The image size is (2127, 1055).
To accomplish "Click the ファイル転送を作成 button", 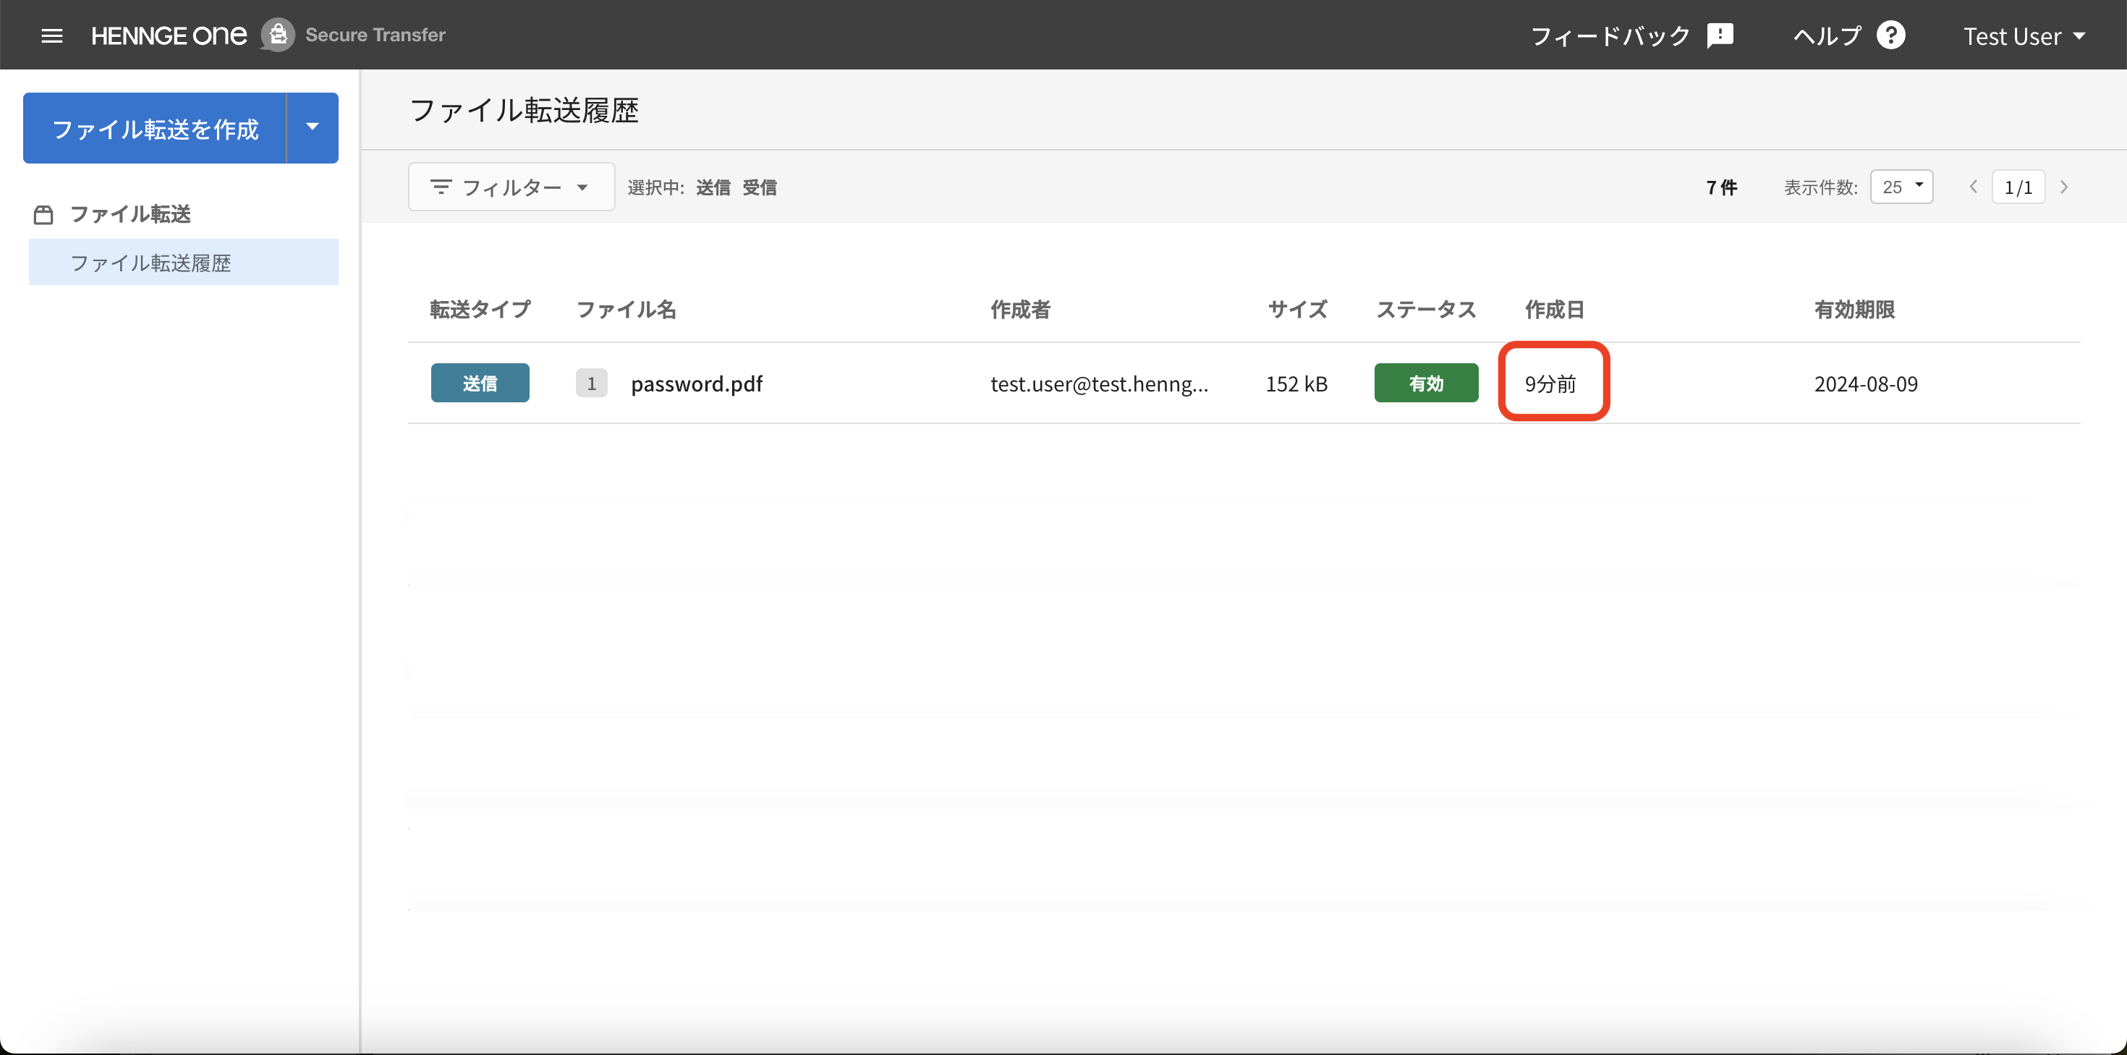I will tap(156, 128).
